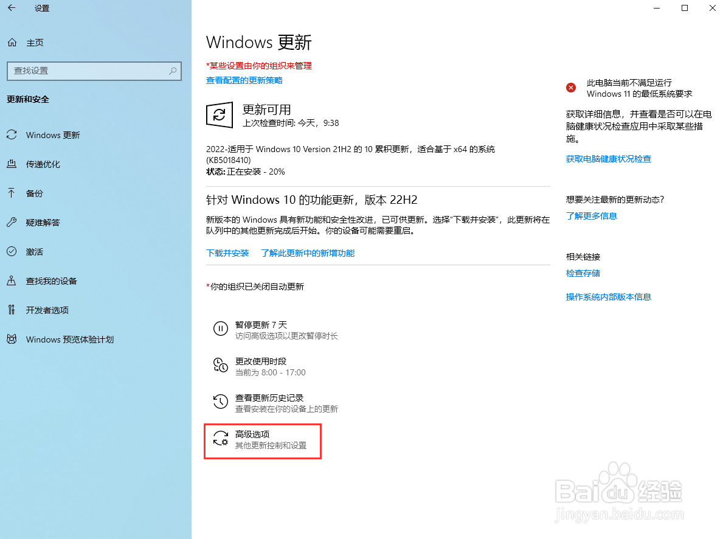Click the 查找我的设备 person icon
The width and height of the screenshot is (723, 539).
[x=12, y=280]
